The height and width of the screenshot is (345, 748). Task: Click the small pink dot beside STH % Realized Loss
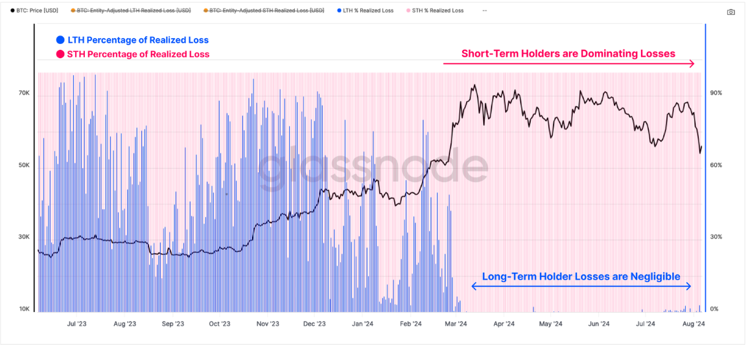(408, 11)
